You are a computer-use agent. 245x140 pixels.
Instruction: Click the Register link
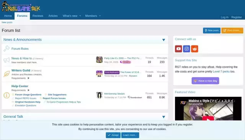(x=237, y=17)
